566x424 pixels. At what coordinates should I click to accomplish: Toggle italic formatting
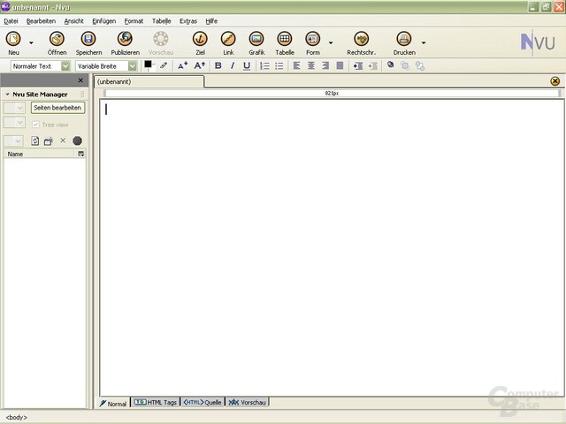point(233,65)
